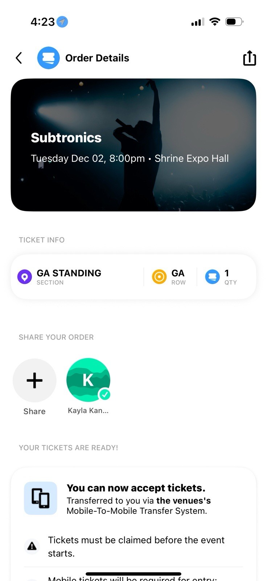Tap "You can now accept tickets" heading
Image resolution: width=267 pixels, height=581 pixels.
136,488
